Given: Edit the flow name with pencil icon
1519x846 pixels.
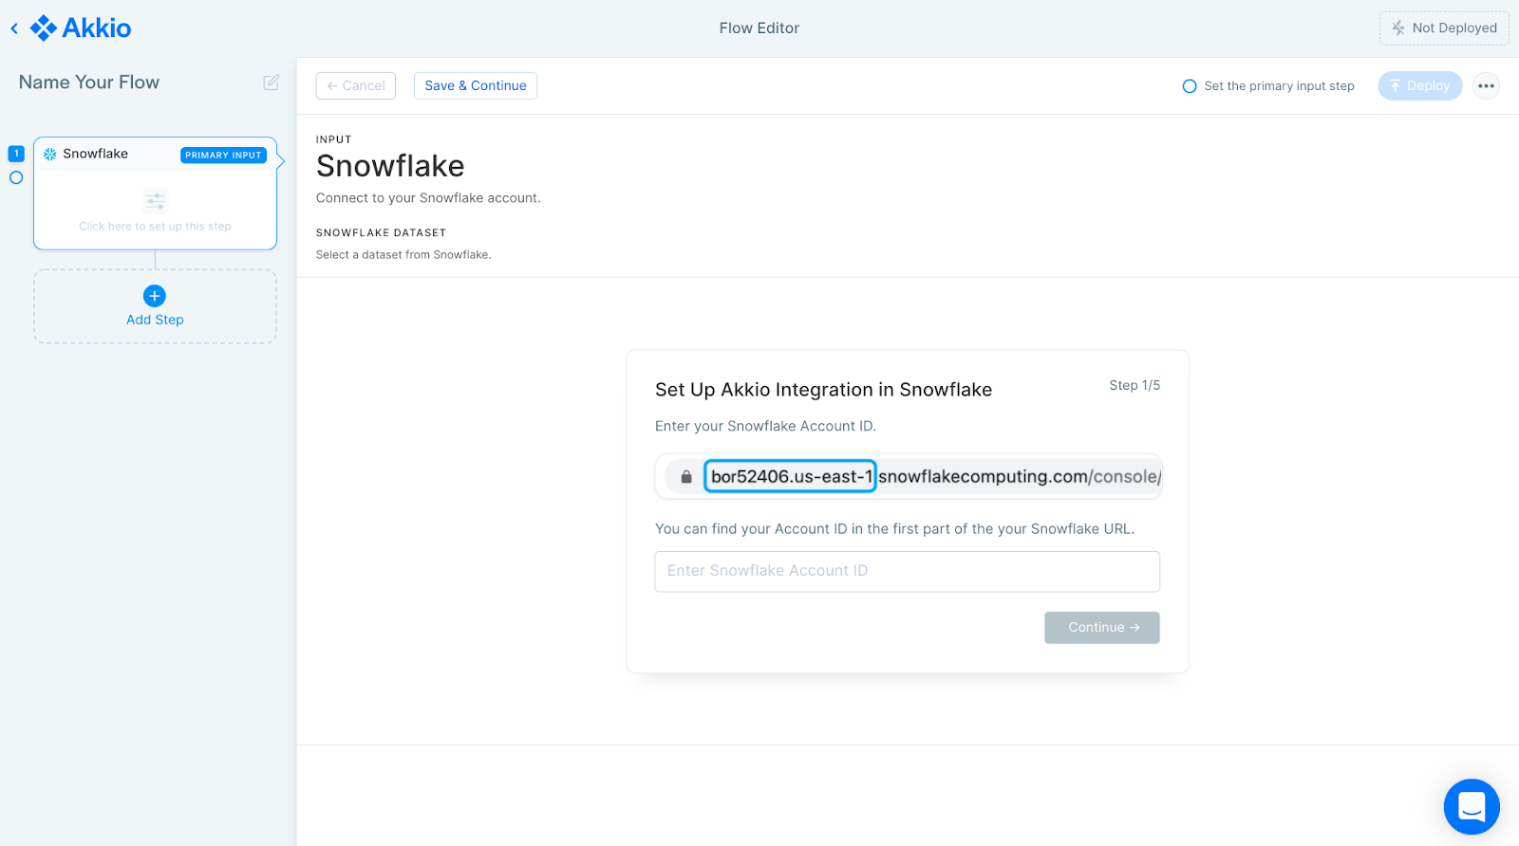Looking at the screenshot, I should tap(272, 83).
